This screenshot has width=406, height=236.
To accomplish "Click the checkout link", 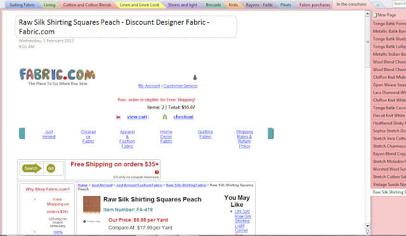I will click(x=183, y=117).
